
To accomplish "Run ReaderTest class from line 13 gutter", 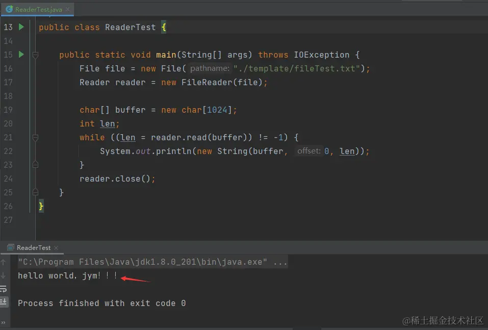I will tap(21, 27).
